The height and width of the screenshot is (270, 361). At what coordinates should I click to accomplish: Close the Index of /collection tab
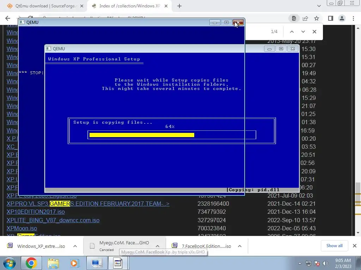pos(166,6)
